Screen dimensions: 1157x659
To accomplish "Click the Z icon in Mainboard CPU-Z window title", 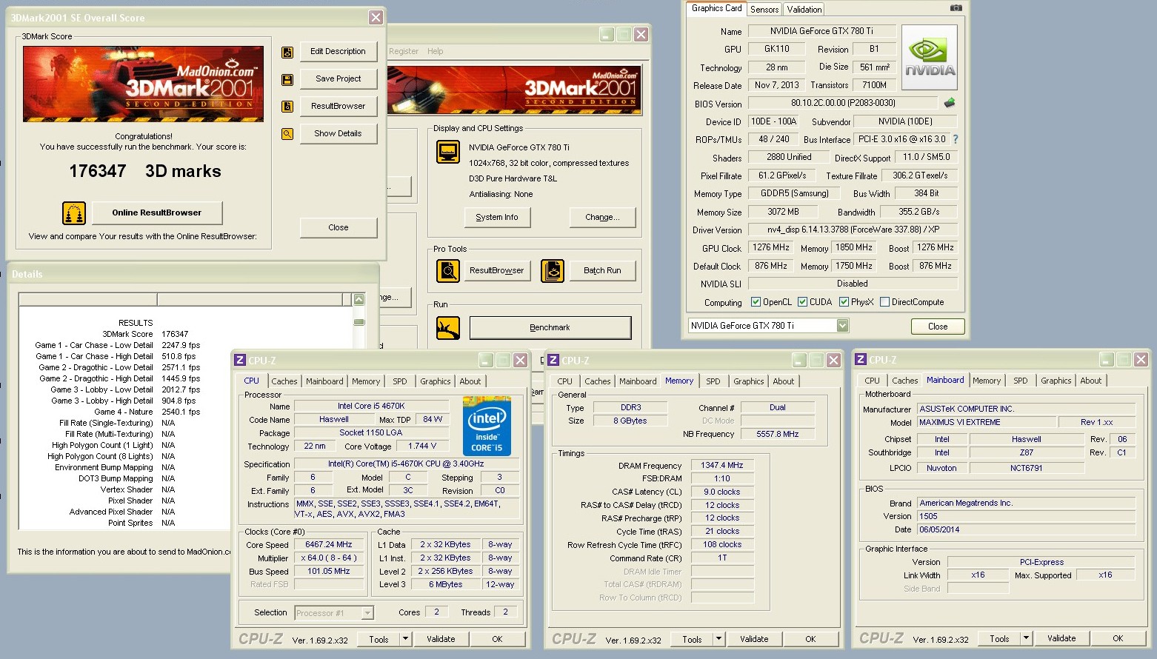I will click(861, 360).
